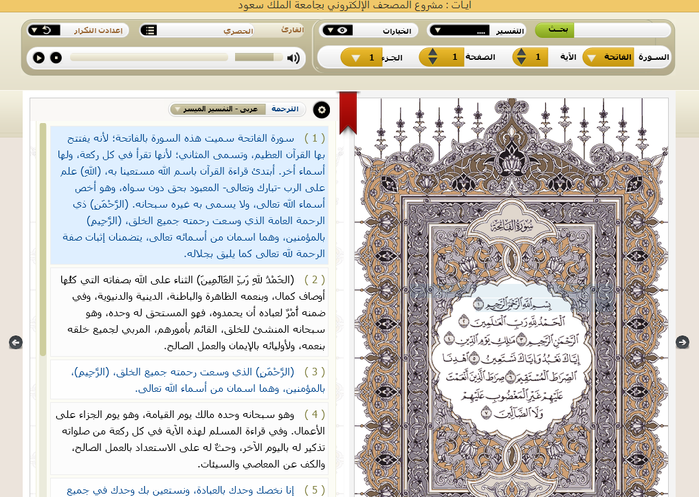The height and width of the screenshot is (497, 699).
Task: Open the إعدادت التكرار repeat settings arrow
Action: [x=34, y=30]
